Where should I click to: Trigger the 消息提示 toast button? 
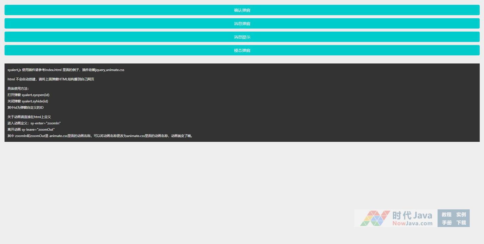pos(242,37)
